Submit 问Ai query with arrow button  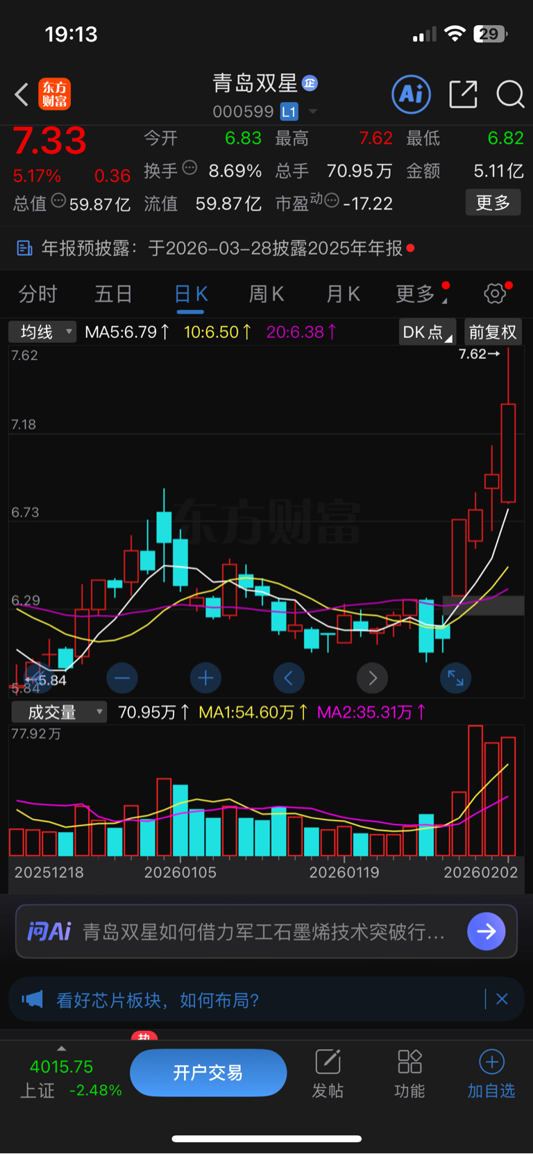pos(486,931)
